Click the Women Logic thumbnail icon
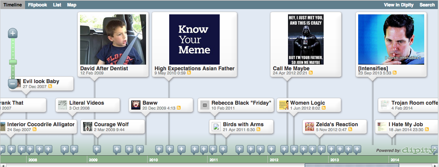This screenshot has height=167, width=439. pyautogui.click(x=283, y=105)
